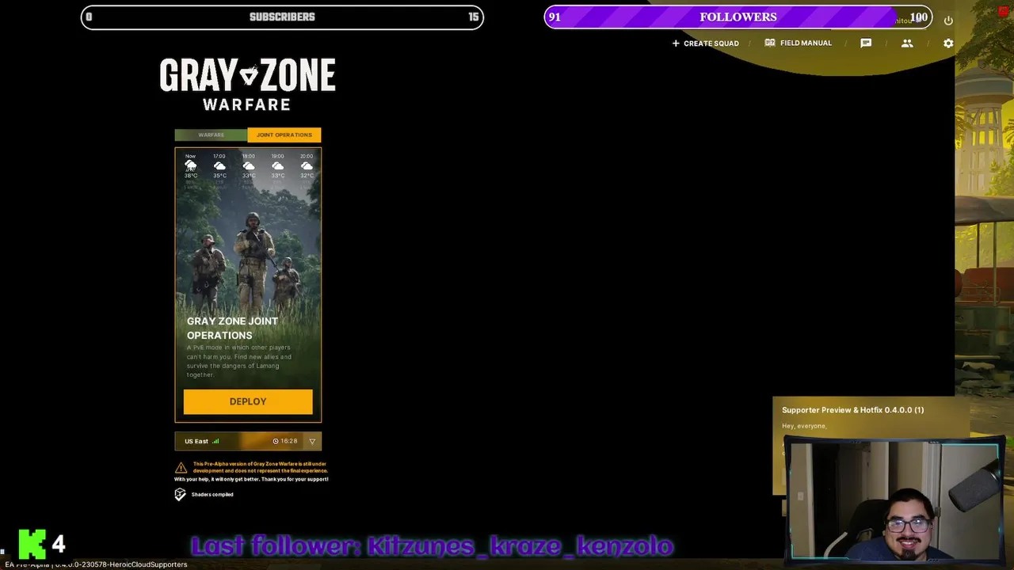Screen dimensions: 1014x570
Task: Click the '16:28' time value
Action: 289,441
